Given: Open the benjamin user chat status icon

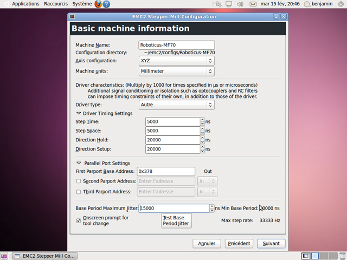Looking at the screenshot, I should coord(307,4).
